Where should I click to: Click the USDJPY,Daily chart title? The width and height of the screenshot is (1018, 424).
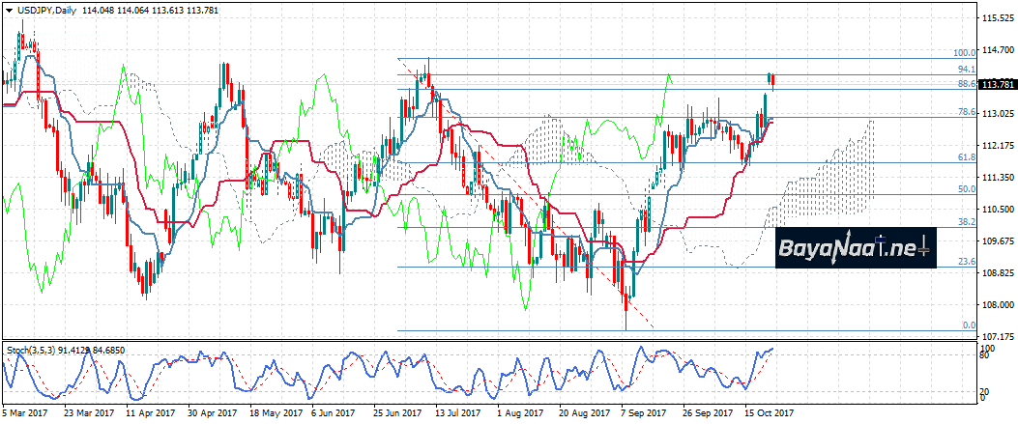click(x=47, y=10)
